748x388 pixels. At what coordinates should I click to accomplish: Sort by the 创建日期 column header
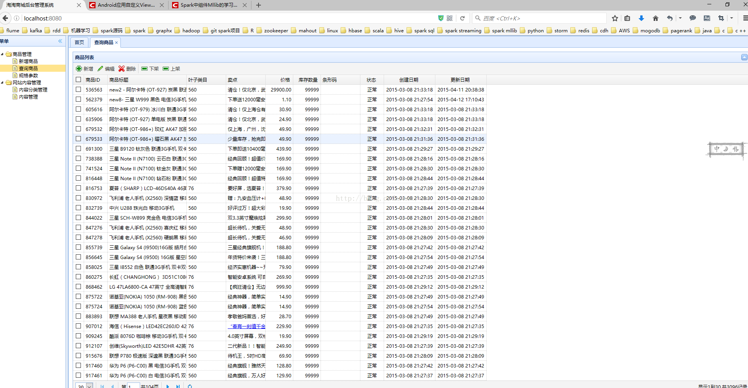tap(409, 80)
